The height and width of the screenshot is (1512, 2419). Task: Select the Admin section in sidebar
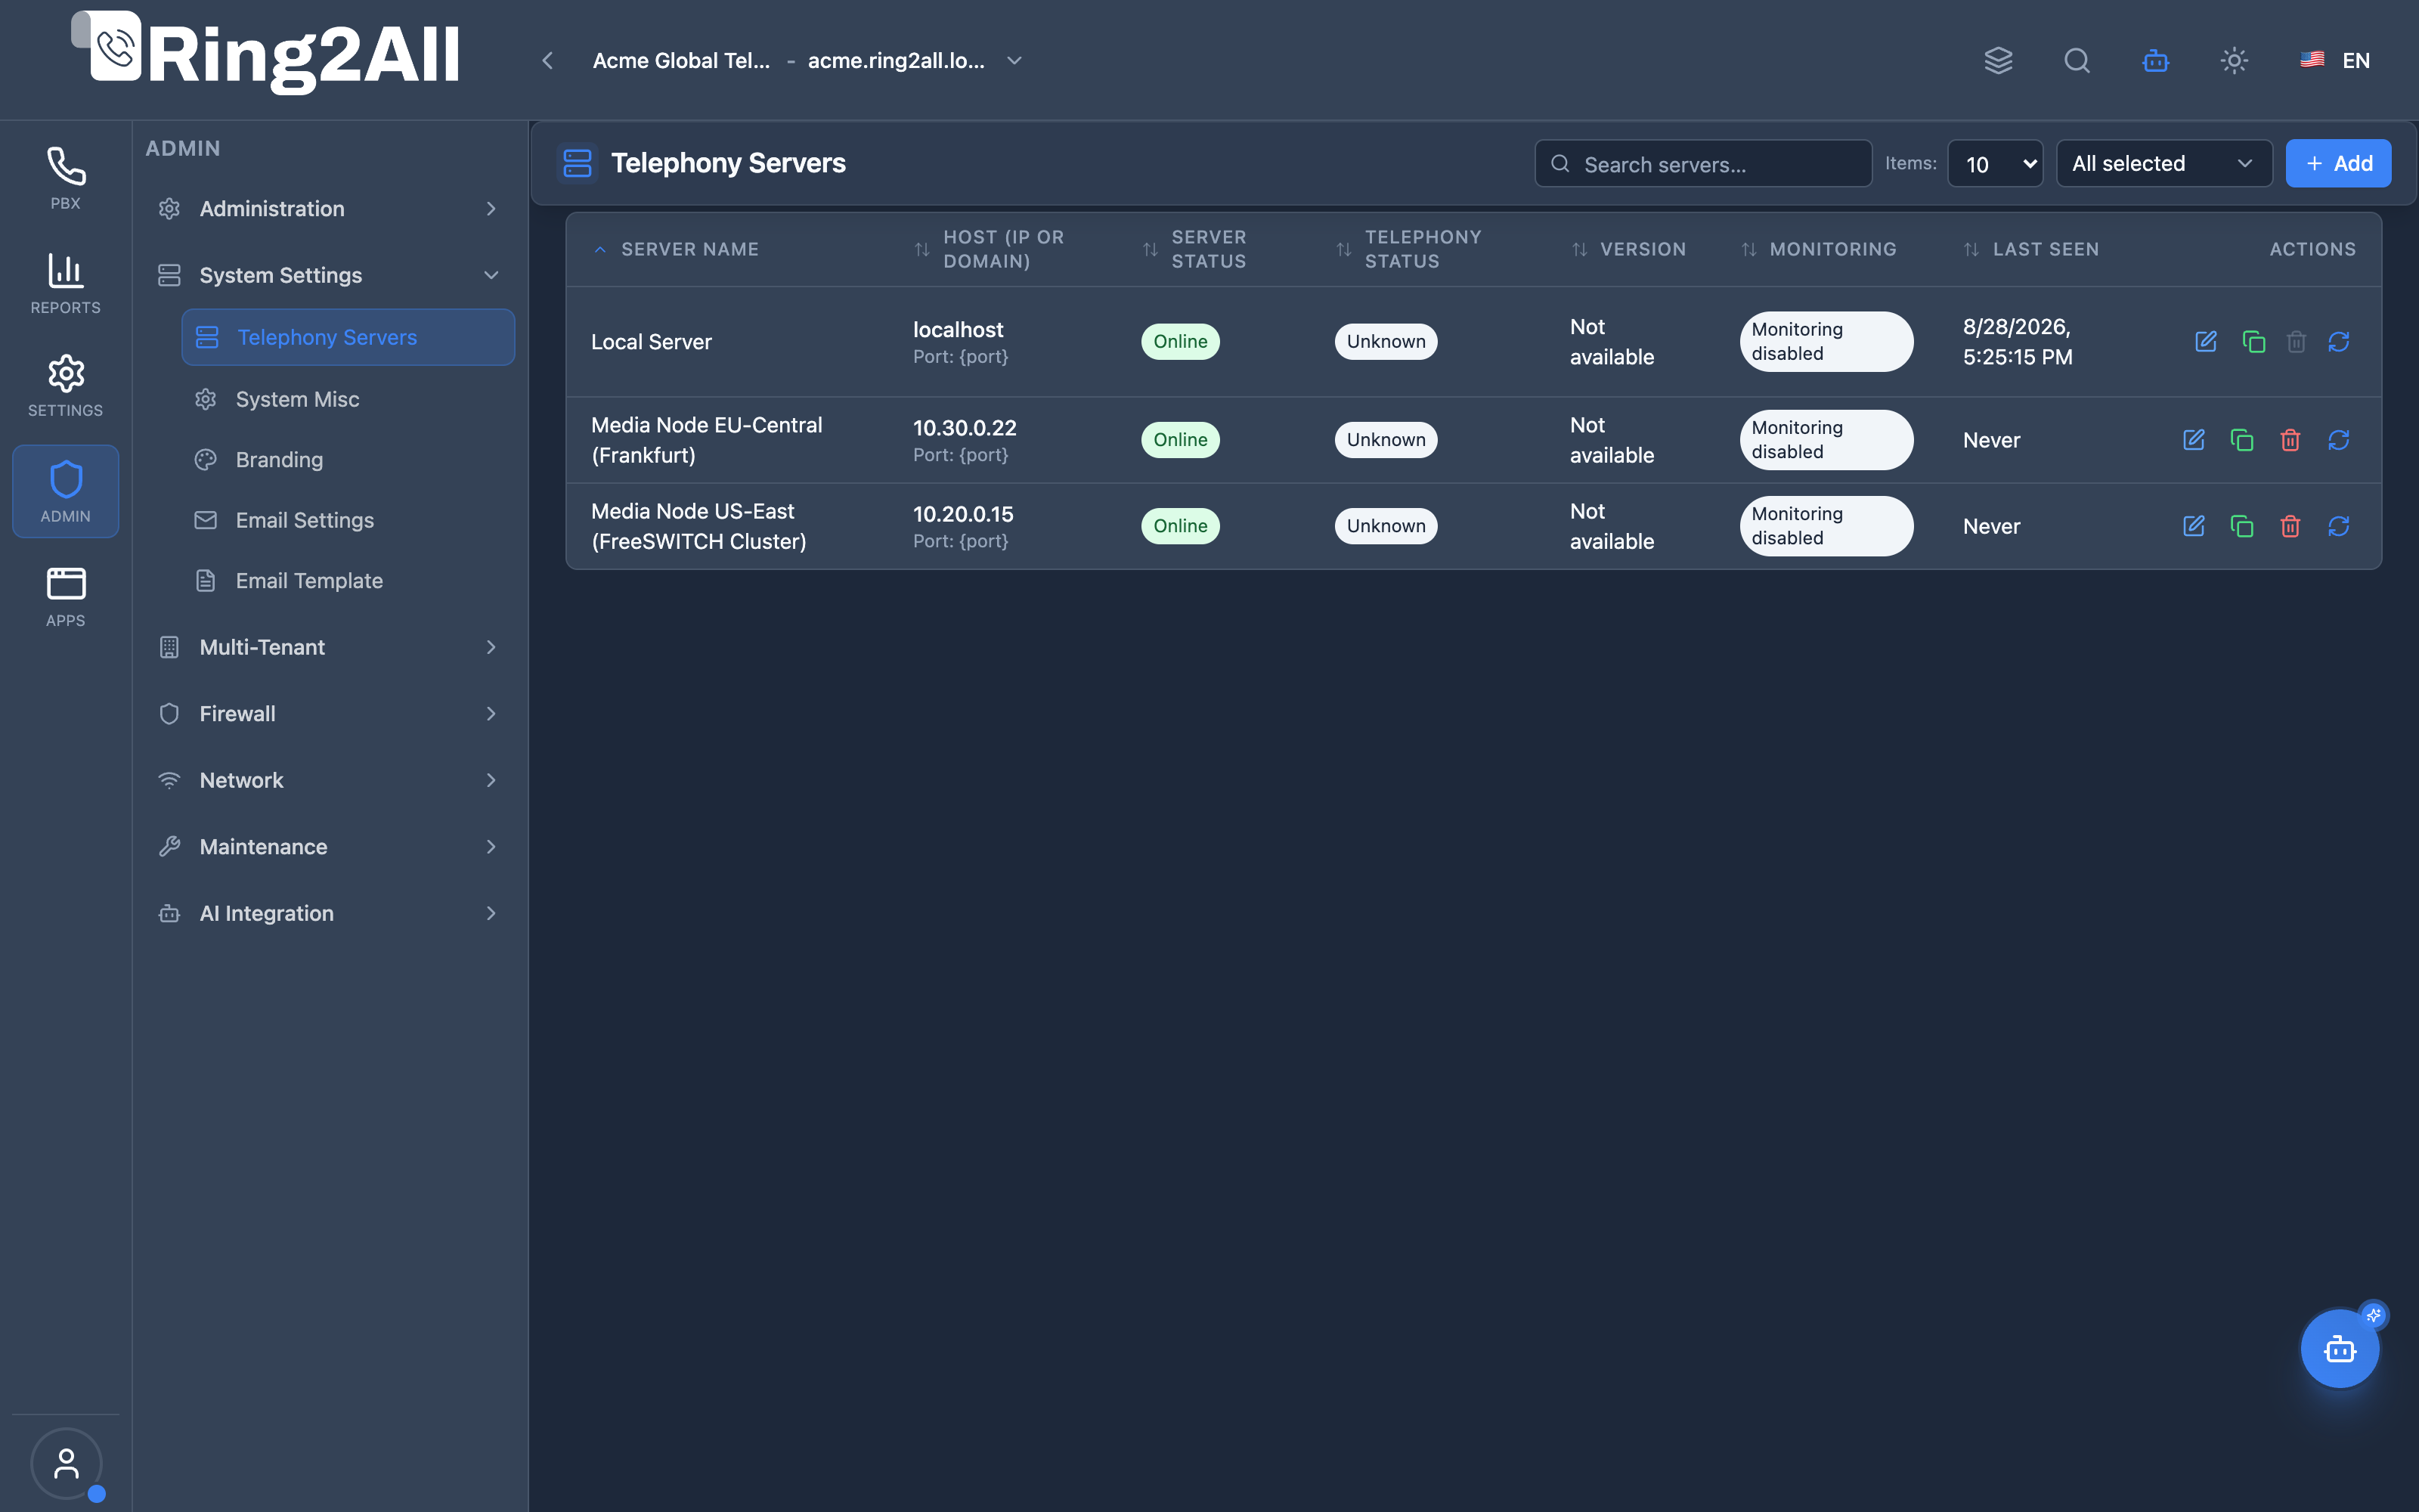(66, 491)
